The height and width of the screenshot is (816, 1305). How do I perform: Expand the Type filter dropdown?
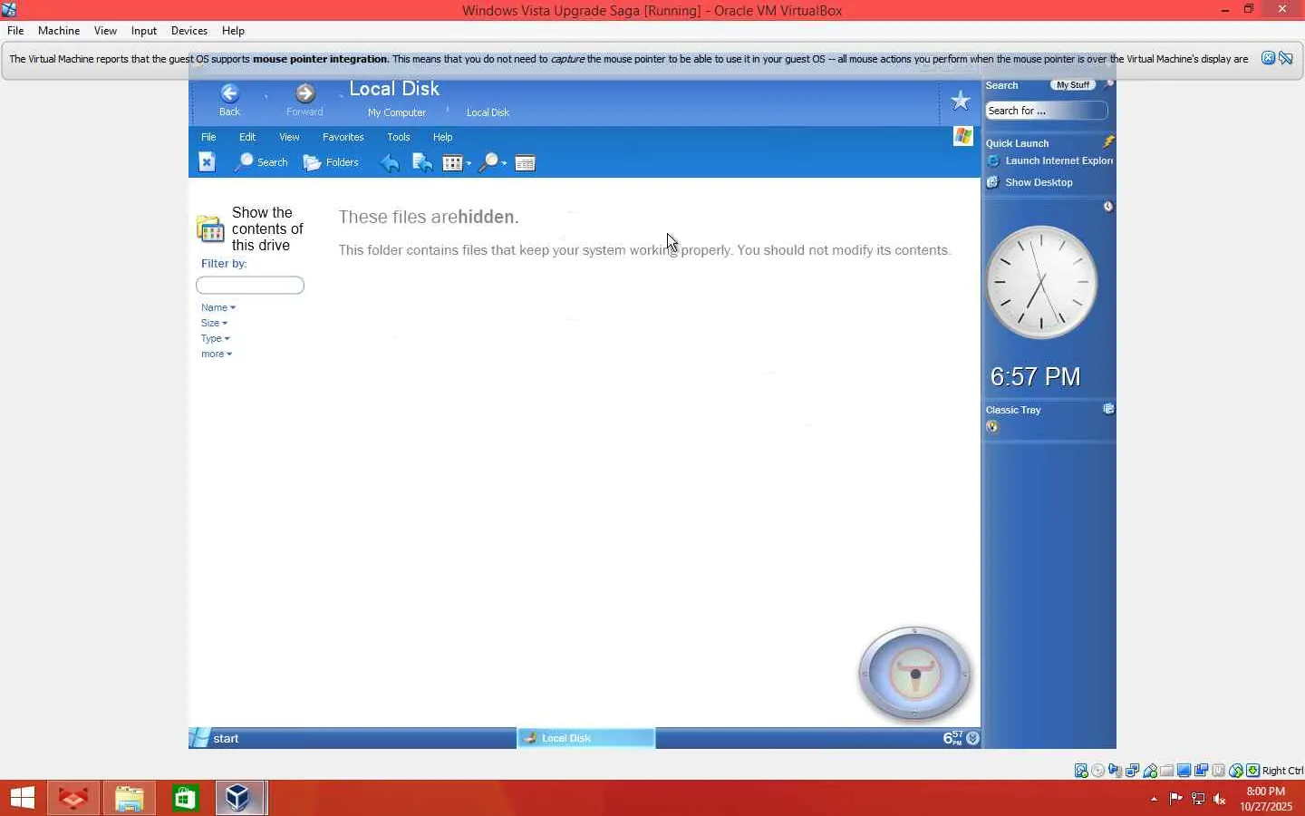216,338
